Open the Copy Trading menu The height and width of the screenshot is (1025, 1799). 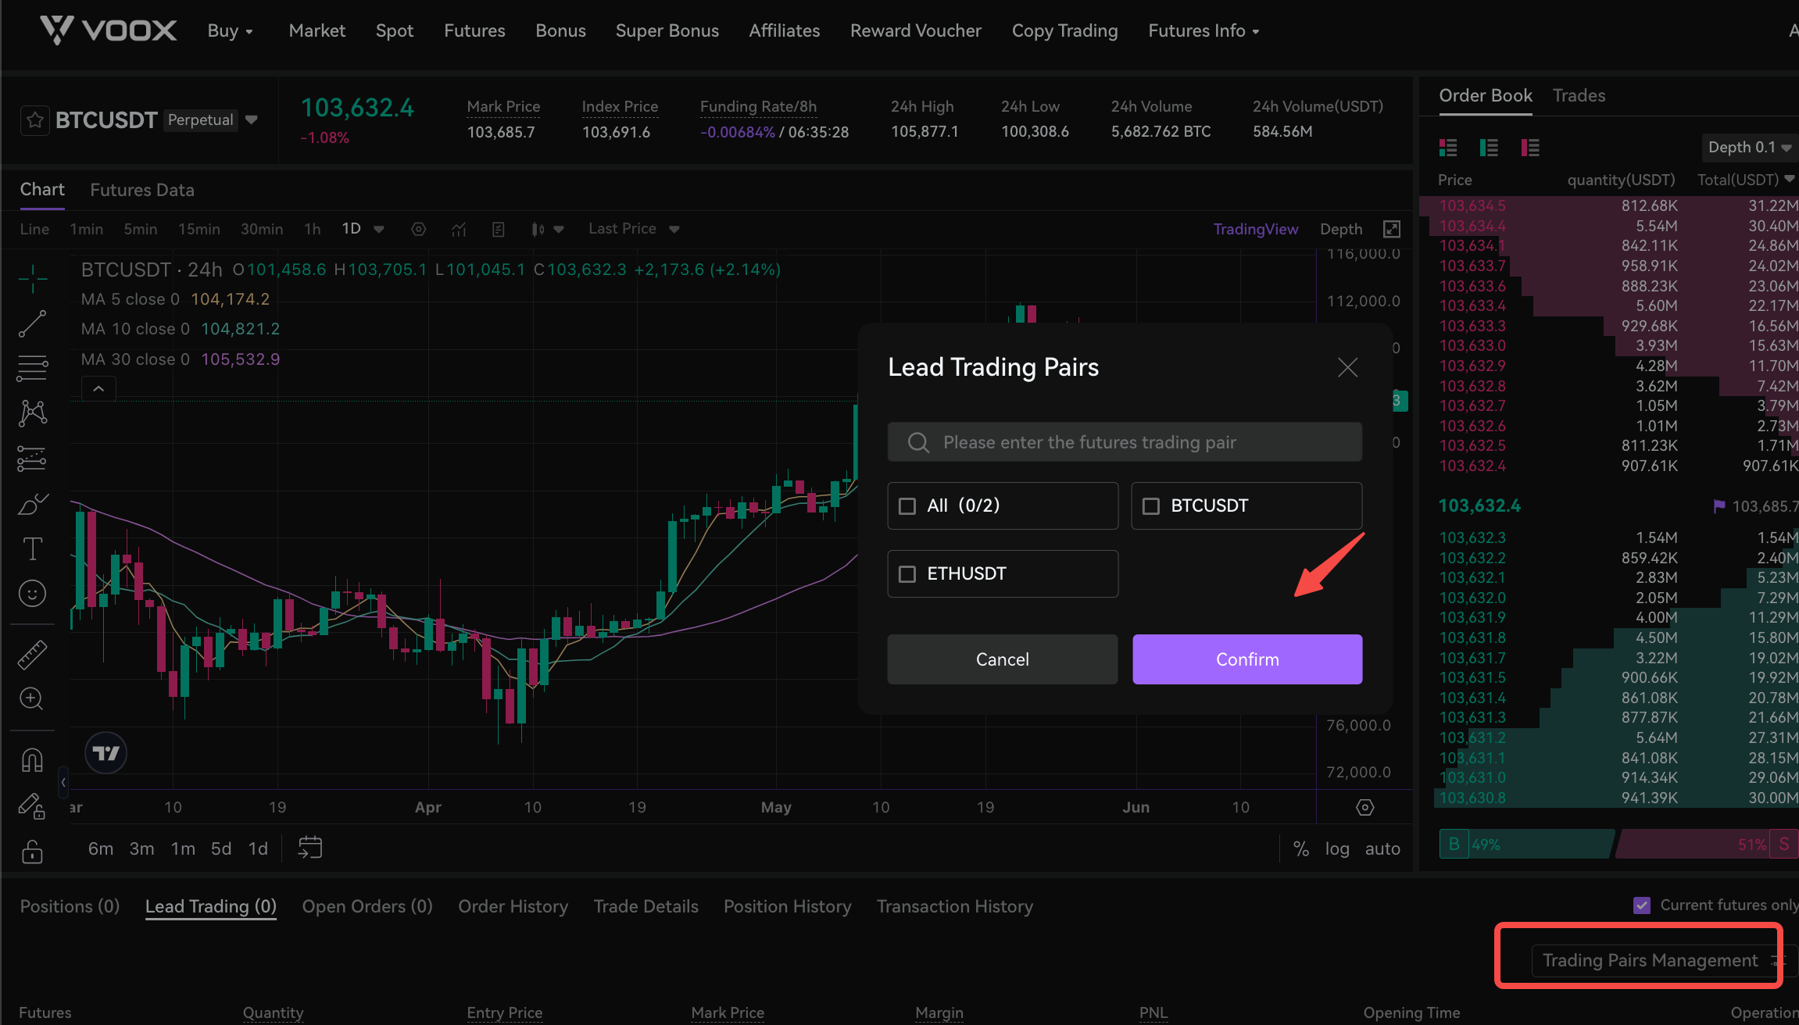pos(1064,31)
